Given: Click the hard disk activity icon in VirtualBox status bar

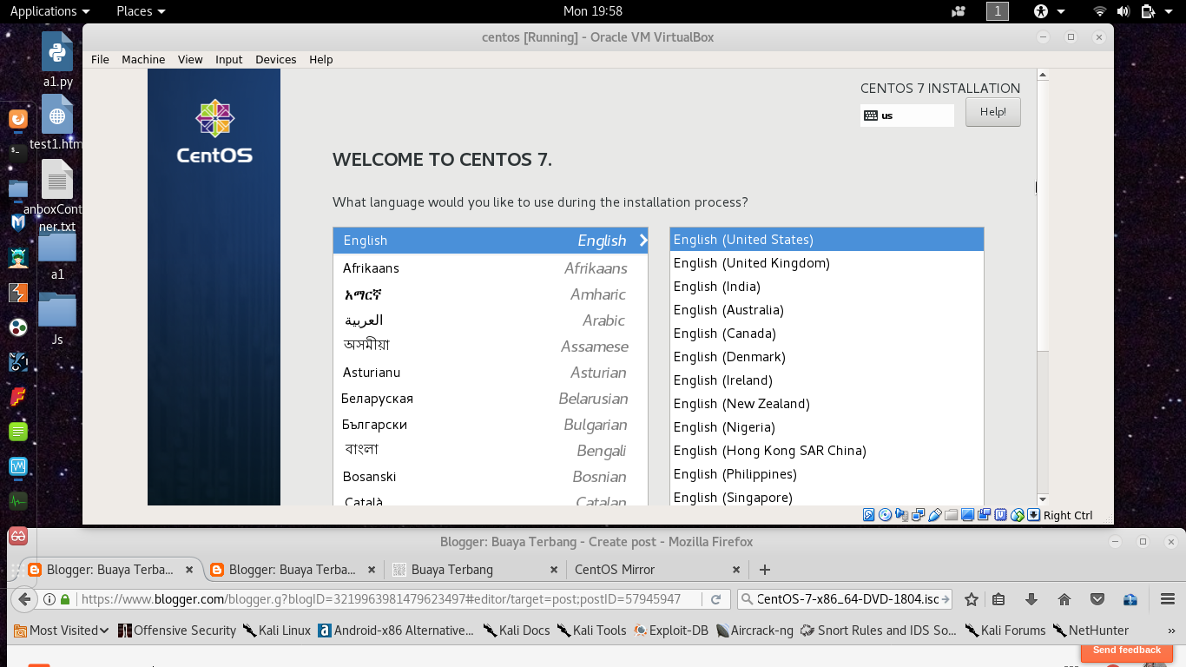Looking at the screenshot, I should (x=869, y=515).
